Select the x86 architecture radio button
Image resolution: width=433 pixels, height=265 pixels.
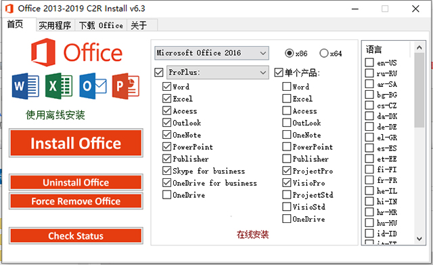coord(289,53)
